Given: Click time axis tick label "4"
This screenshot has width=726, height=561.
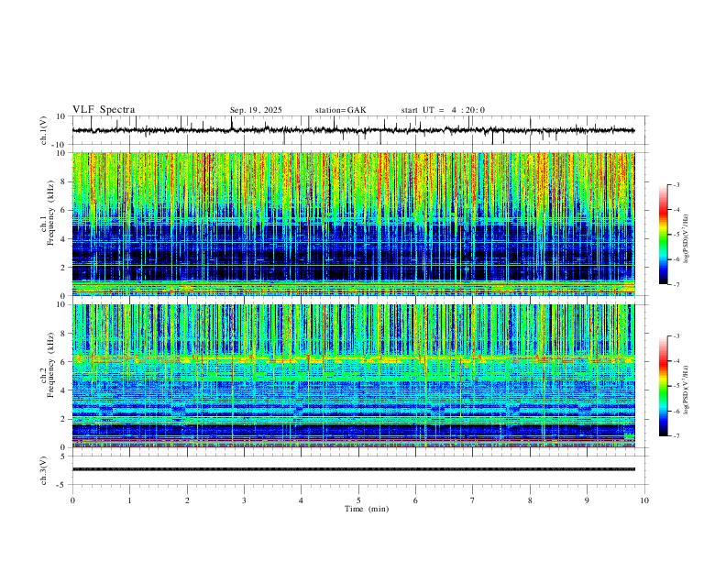Looking at the screenshot, I should 301,500.
